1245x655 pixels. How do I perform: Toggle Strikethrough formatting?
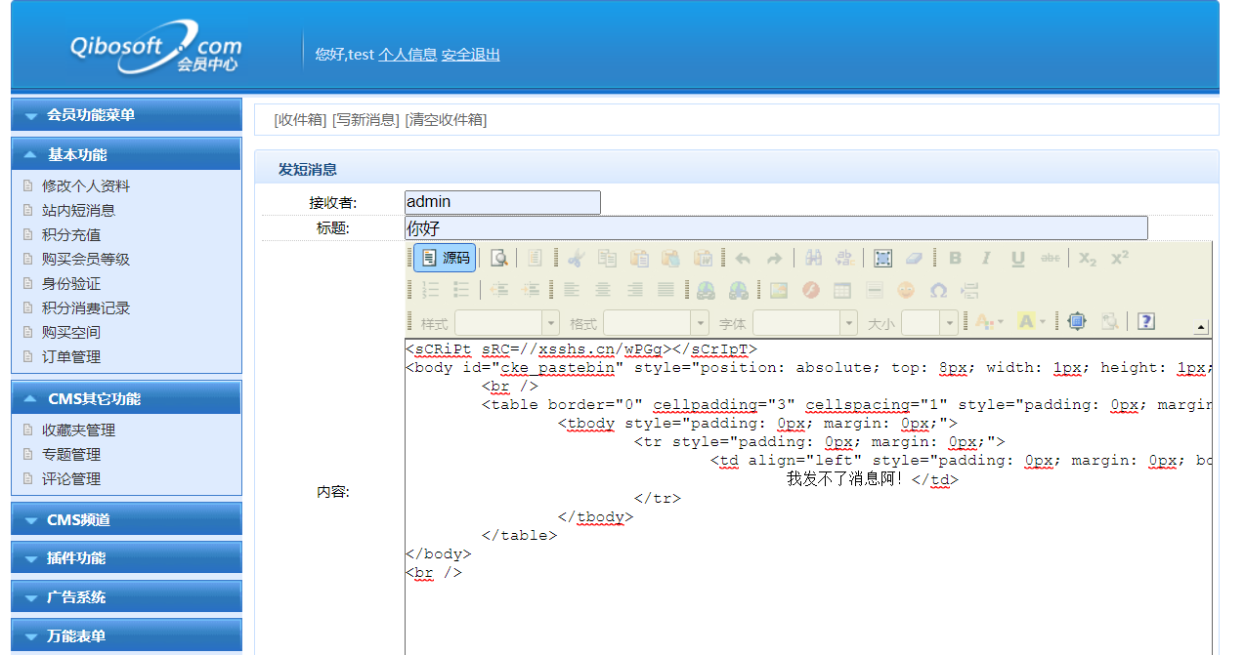(x=1050, y=258)
